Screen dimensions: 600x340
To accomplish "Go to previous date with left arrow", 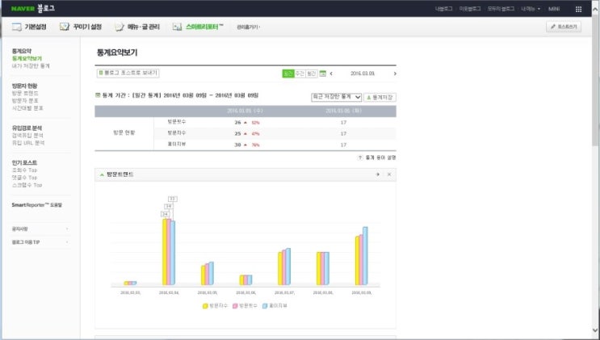I will (331, 73).
